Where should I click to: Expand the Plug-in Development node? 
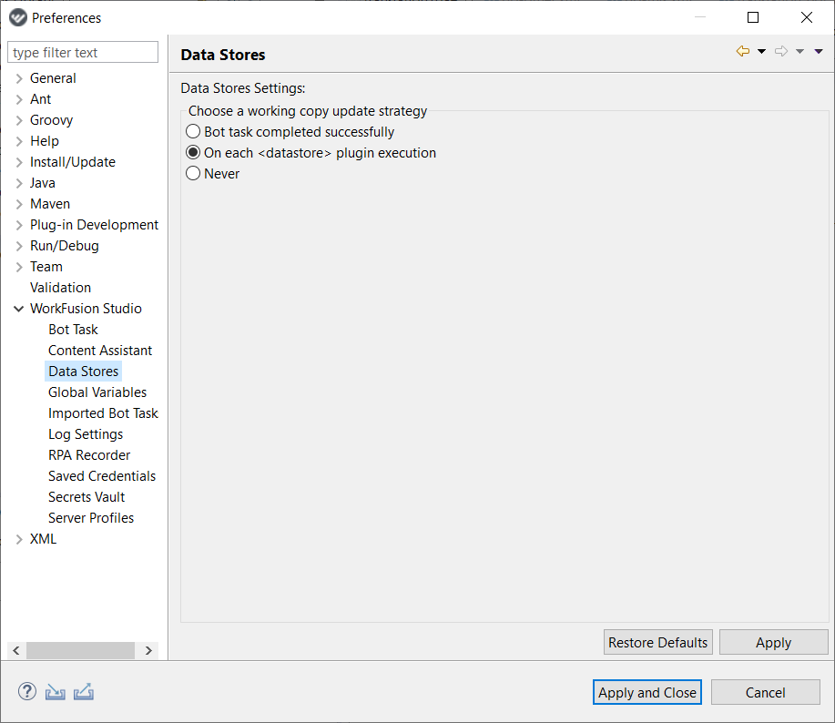19,225
